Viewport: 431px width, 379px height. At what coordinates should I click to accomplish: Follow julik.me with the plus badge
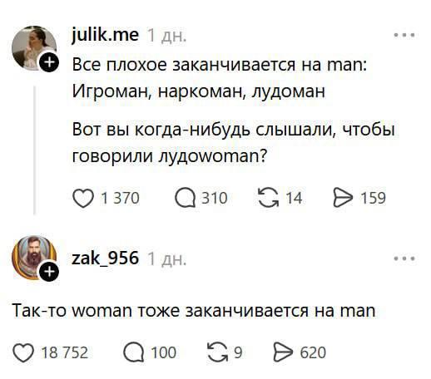point(49,62)
